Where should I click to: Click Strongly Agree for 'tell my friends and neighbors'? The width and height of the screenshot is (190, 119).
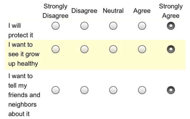(171, 89)
